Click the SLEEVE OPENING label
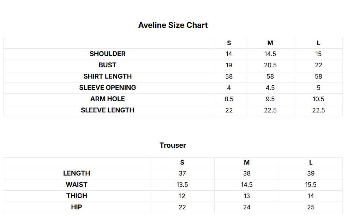Image resolution: width=347 pixels, height=221 pixels. point(108,87)
